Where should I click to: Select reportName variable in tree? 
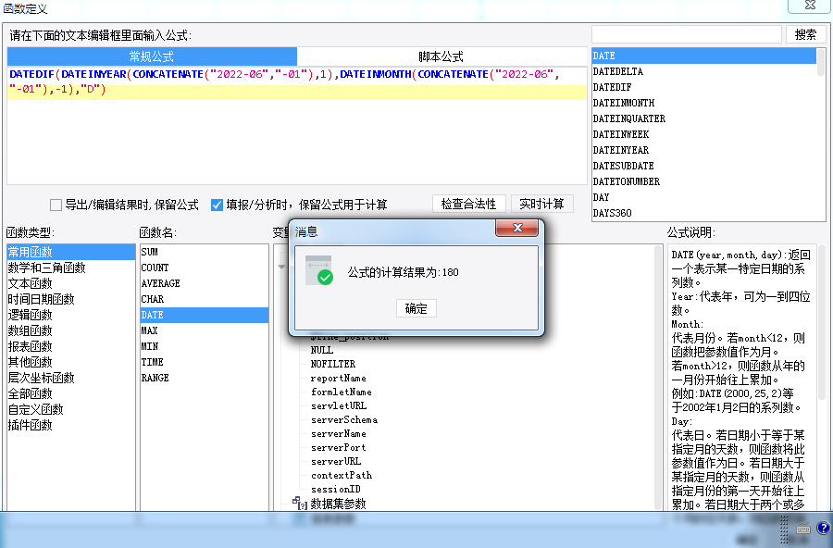click(x=339, y=378)
